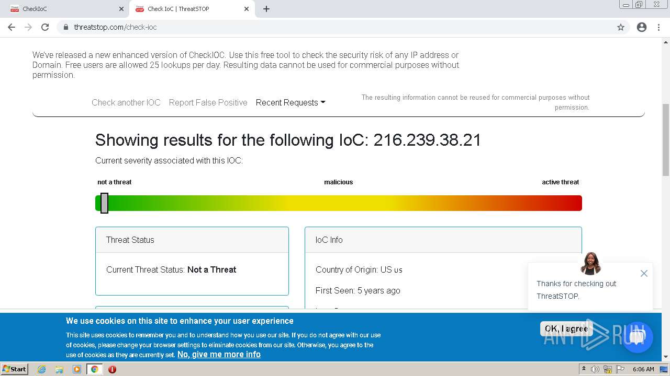This screenshot has width=670, height=376.
Task: Select the Check IoC | ThreatSTOP tab
Action: click(192, 9)
